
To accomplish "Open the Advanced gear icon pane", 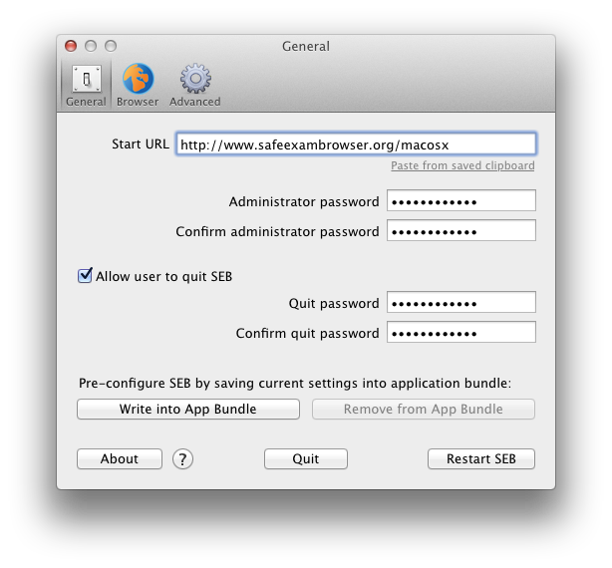I will click(x=195, y=79).
